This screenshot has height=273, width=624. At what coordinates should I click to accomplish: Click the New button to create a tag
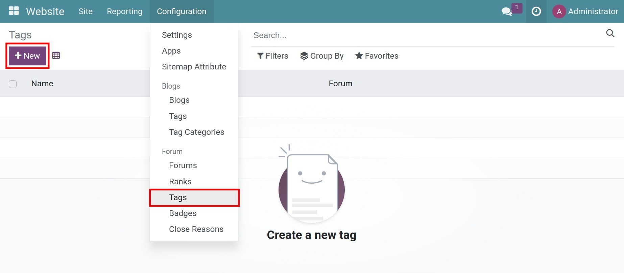tap(27, 56)
